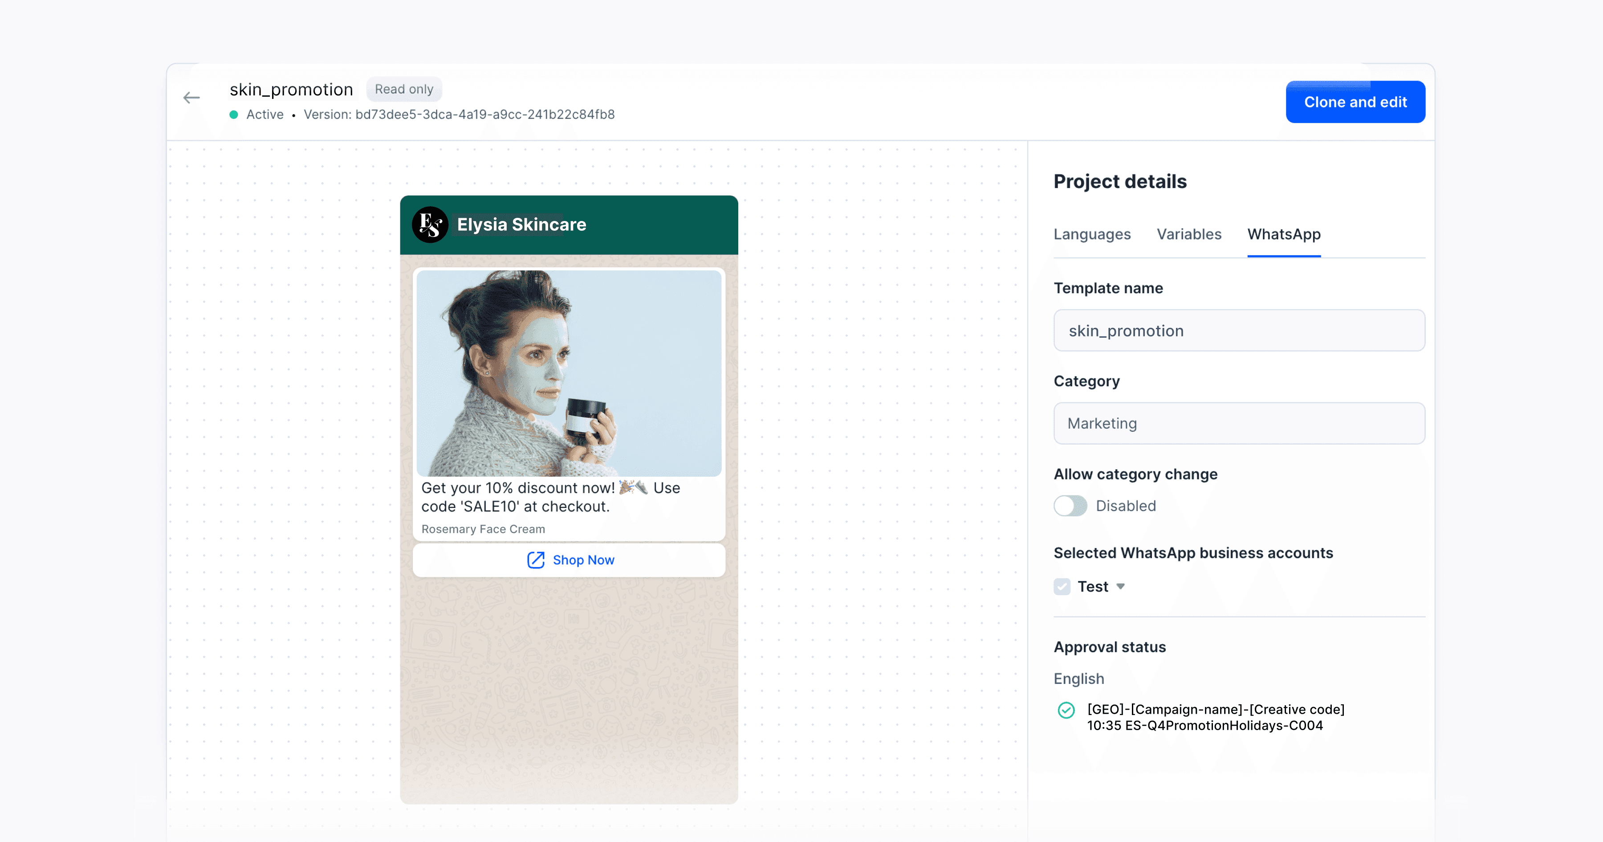
Task: Click the external link icon beside Shop Now
Action: pyautogui.click(x=536, y=560)
